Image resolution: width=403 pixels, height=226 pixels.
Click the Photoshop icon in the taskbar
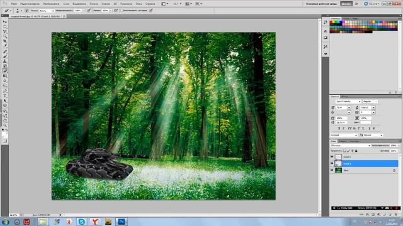coord(122,222)
